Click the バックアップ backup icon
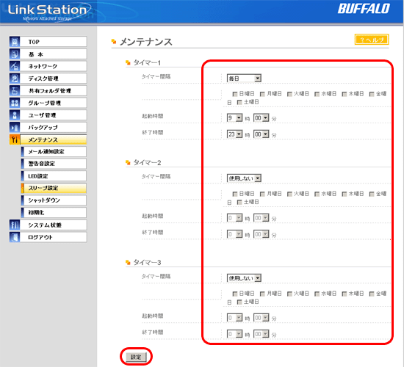The height and width of the screenshot is (367, 404). coord(15,127)
